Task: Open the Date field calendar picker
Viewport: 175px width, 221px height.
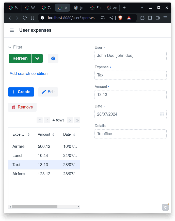Action: click(162, 114)
